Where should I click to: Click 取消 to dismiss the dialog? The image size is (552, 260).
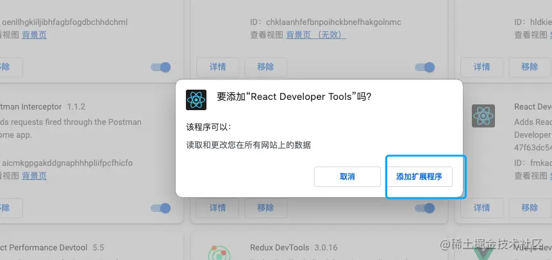(347, 177)
